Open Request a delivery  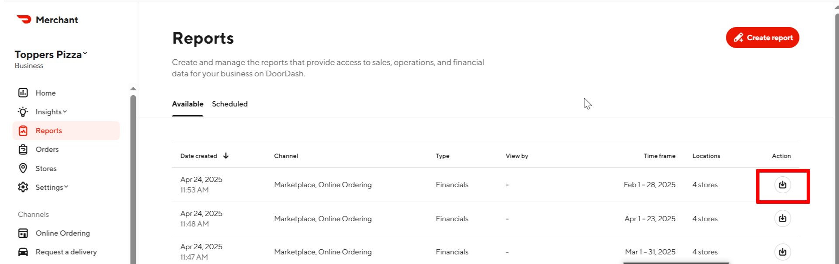tap(66, 252)
